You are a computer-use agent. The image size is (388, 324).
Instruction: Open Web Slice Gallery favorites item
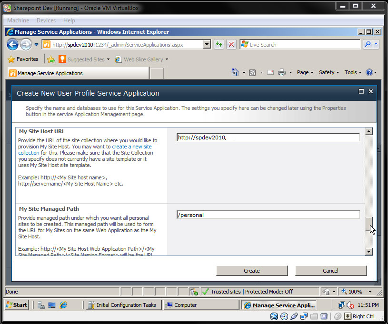pyautogui.click(x=141, y=59)
